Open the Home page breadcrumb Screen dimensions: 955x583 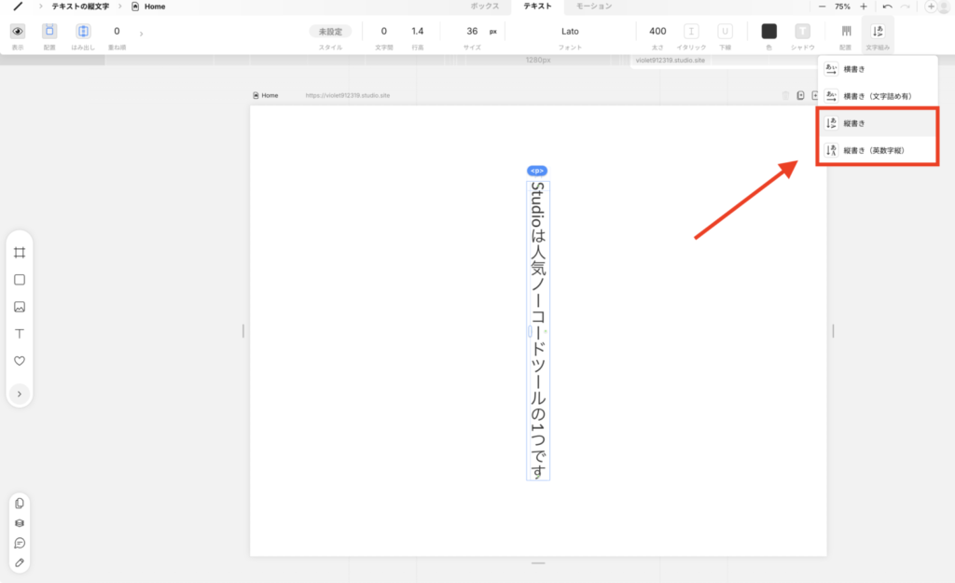tap(148, 7)
